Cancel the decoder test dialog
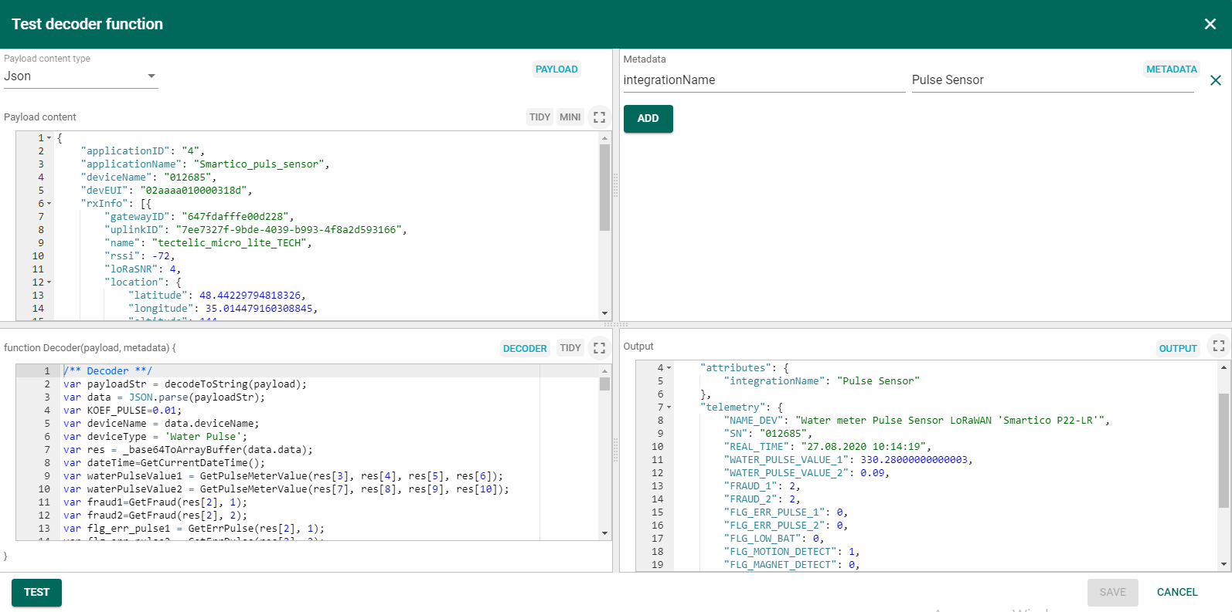 click(x=1176, y=592)
